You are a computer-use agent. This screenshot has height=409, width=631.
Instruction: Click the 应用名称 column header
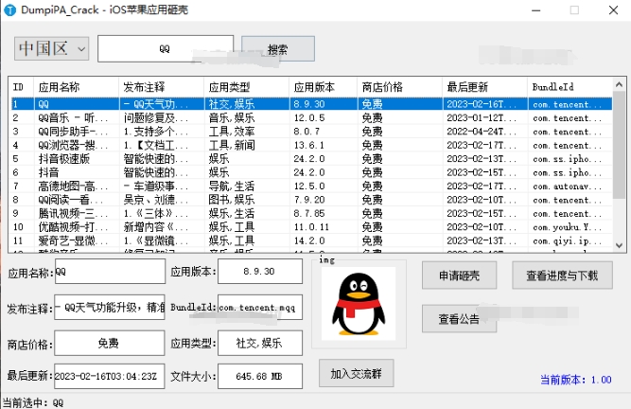[77, 87]
